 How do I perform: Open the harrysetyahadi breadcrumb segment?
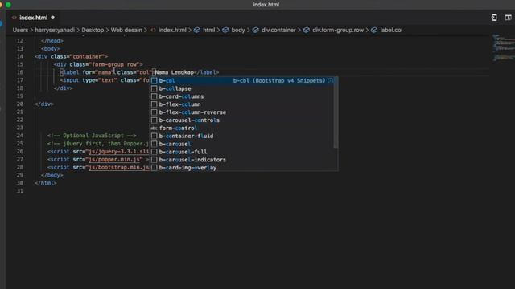(55, 30)
